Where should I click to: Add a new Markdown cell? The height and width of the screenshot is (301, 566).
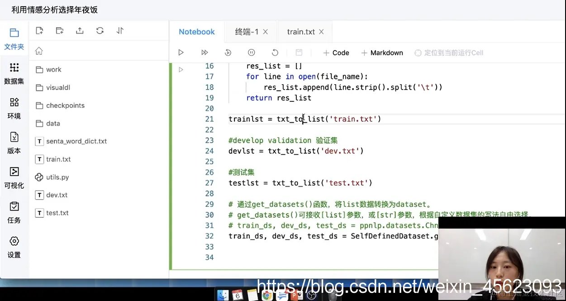click(382, 53)
